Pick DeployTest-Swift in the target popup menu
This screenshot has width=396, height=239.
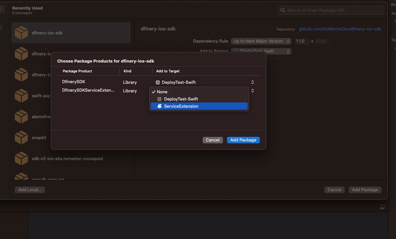tap(181, 99)
